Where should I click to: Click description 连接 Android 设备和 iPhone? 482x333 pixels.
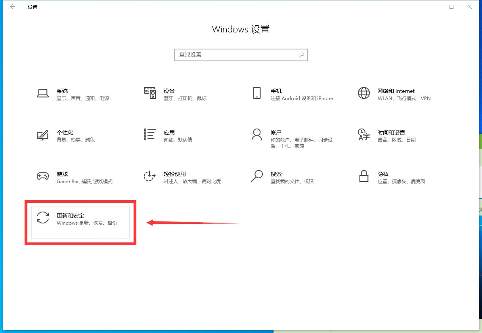[x=302, y=98]
